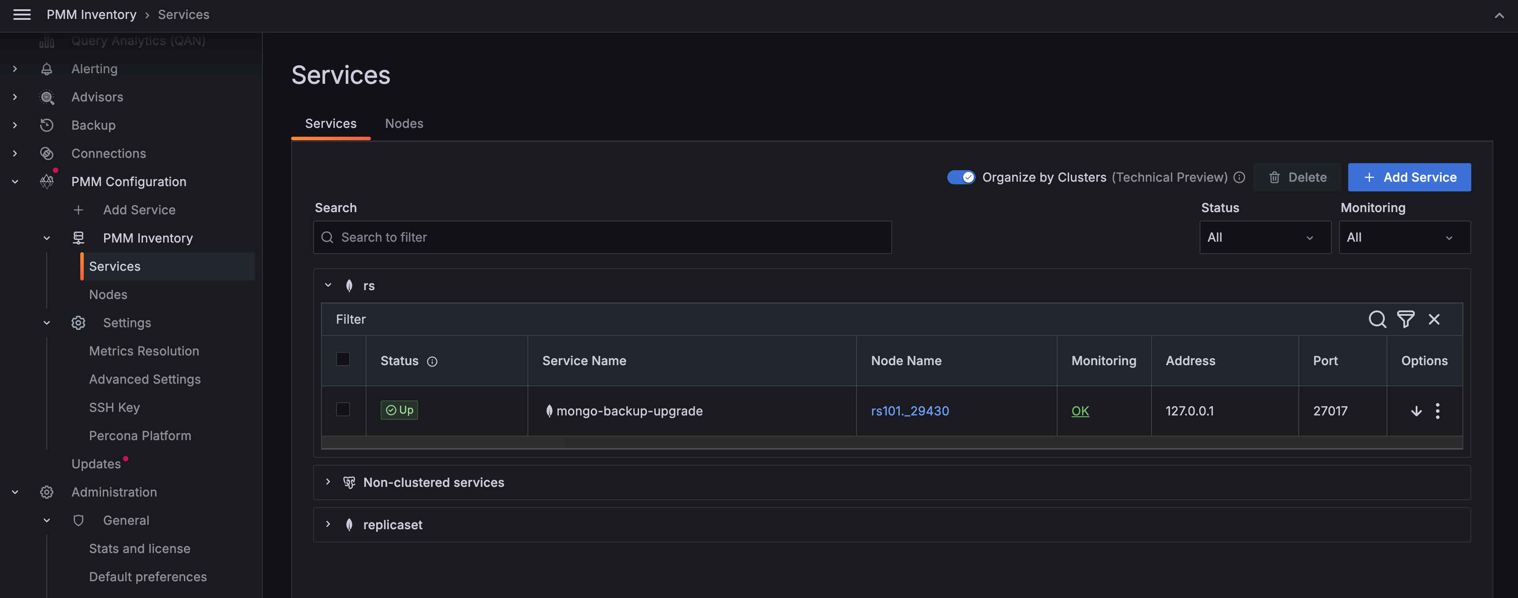Click the Technical Preview info icon
The height and width of the screenshot is (598, 1518).
tap(1239, 177)
